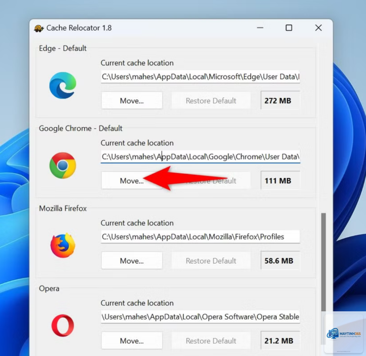Restore Default for Mozilla Firefox cache
This screenshot has width=366, height=356.
(x=211, y=261)
